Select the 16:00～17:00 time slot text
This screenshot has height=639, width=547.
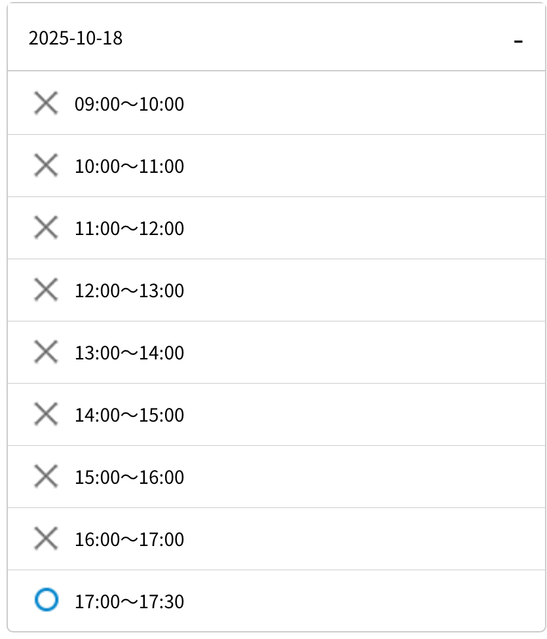point(129,539)
